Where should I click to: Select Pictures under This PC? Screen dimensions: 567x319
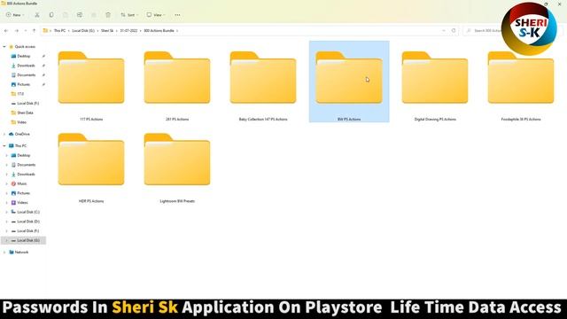click(x=24, y=193)
